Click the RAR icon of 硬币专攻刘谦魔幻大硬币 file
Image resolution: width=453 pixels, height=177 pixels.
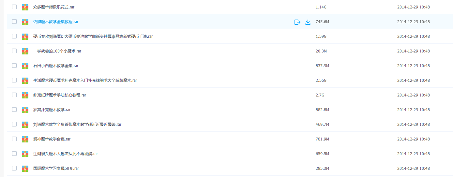point(25,37)
